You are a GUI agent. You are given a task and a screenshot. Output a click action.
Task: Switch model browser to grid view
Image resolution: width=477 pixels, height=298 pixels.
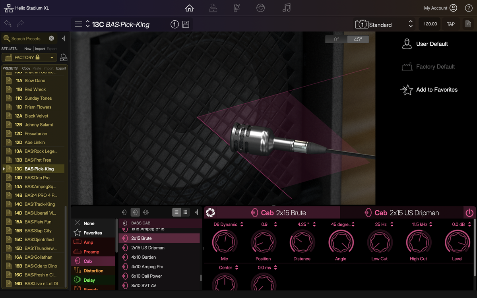185,213
